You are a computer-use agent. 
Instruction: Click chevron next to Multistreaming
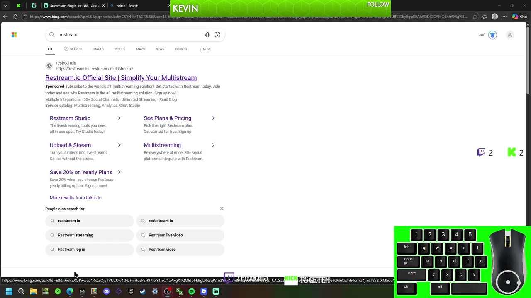point(213,145)
